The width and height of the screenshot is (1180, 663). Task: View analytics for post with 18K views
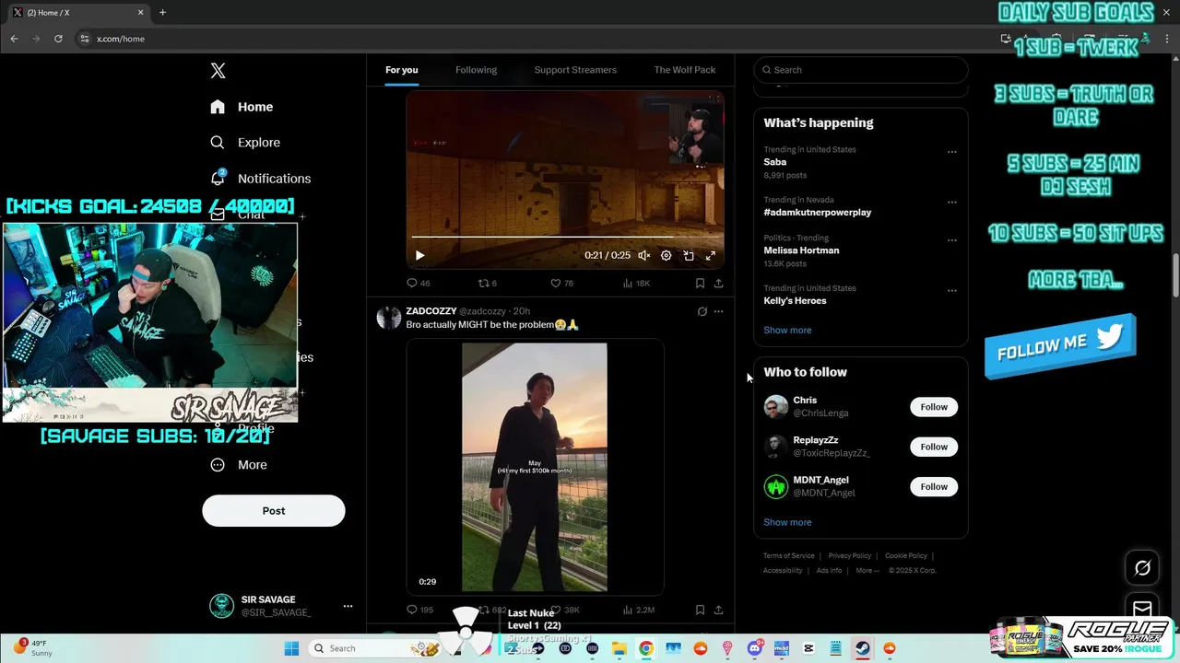click(x=636, y=284)
